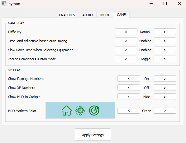Change Show HUD In Cockpit with right arrow
The image size is (186, 143).
click(x=165, y=97)
